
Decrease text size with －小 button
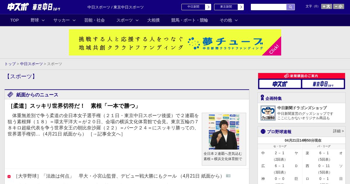339,6
